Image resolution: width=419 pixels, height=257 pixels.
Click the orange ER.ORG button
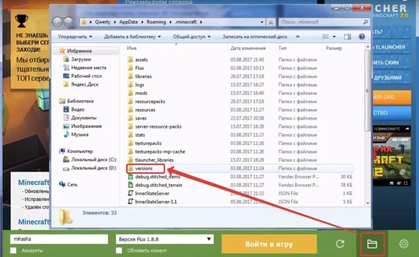[x=391, y=97]
